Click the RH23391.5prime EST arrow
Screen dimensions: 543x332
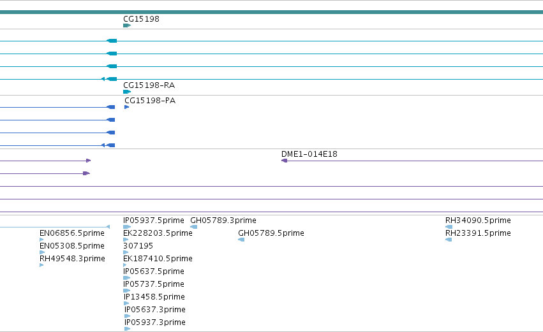(x=449, y=240)
